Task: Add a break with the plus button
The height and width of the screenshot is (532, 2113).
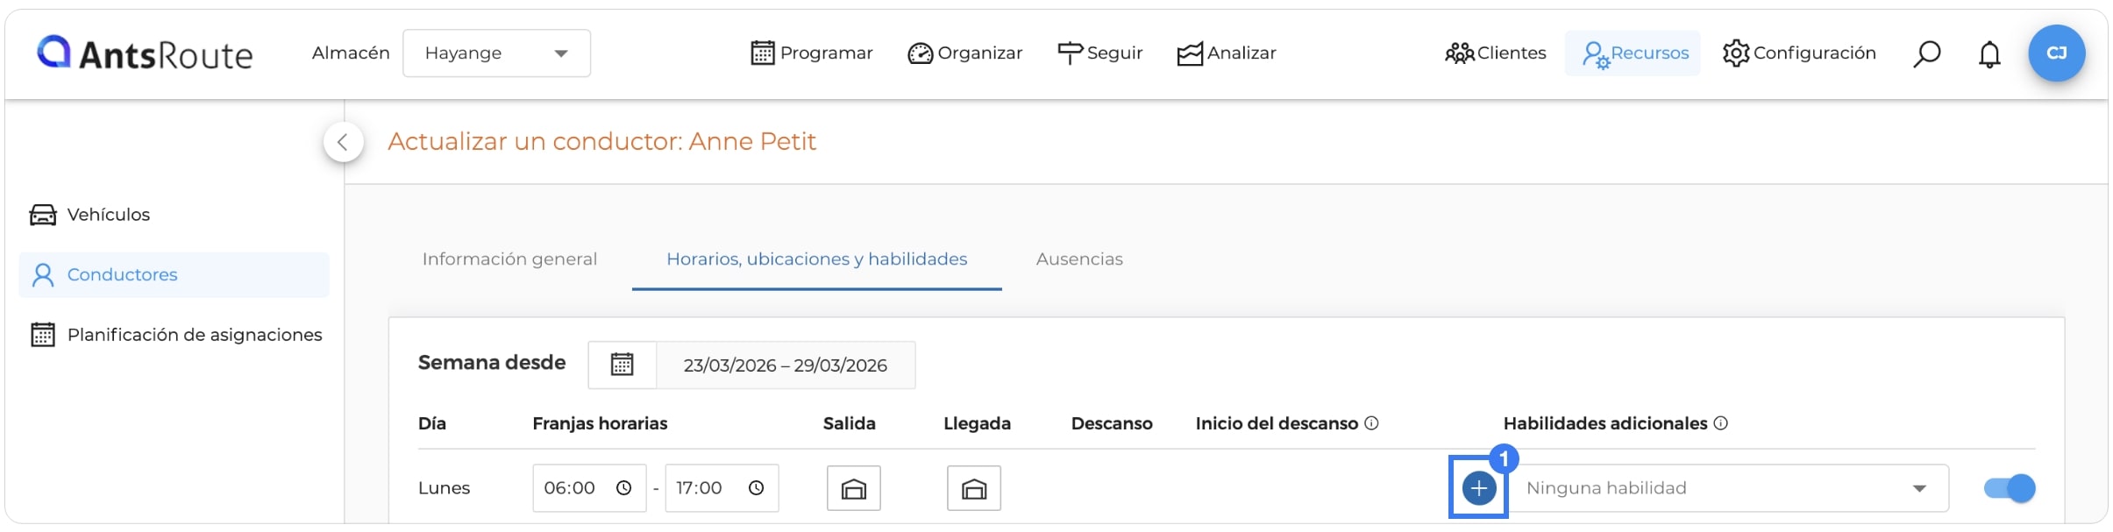Action: coord(1479,488)
